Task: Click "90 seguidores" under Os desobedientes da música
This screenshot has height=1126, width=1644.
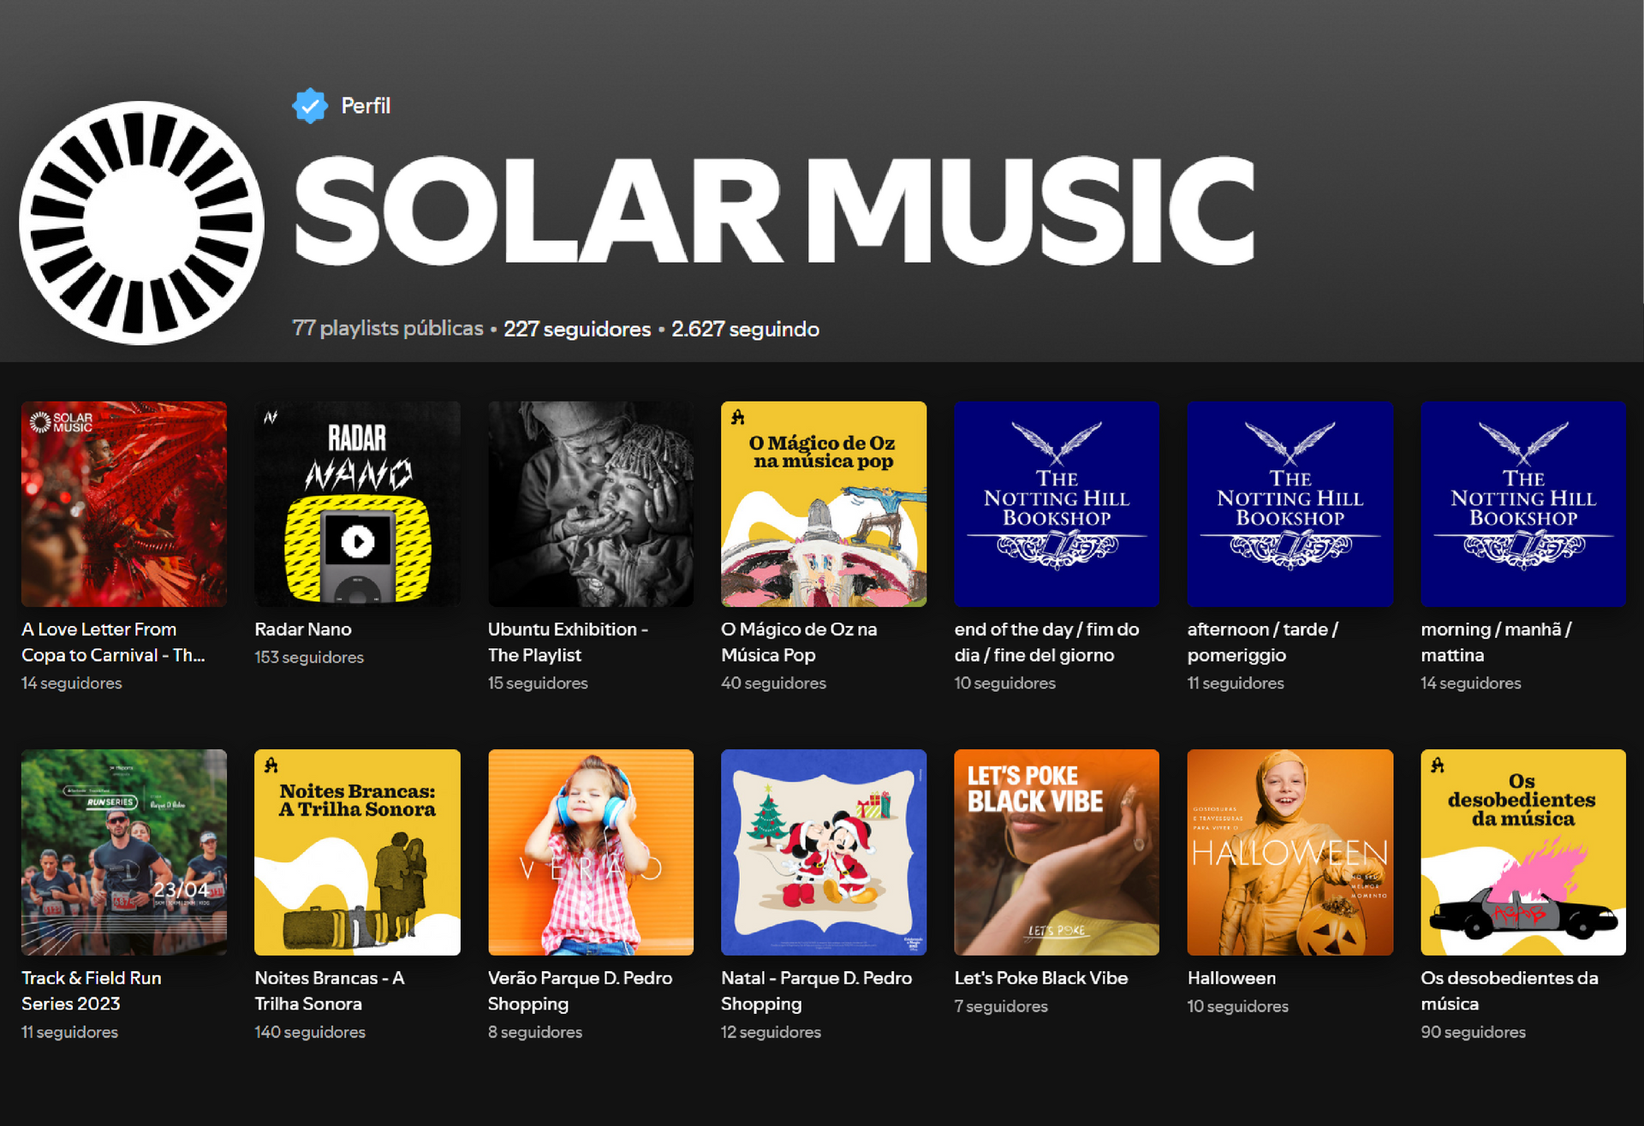Action: pos(1473,1033)
